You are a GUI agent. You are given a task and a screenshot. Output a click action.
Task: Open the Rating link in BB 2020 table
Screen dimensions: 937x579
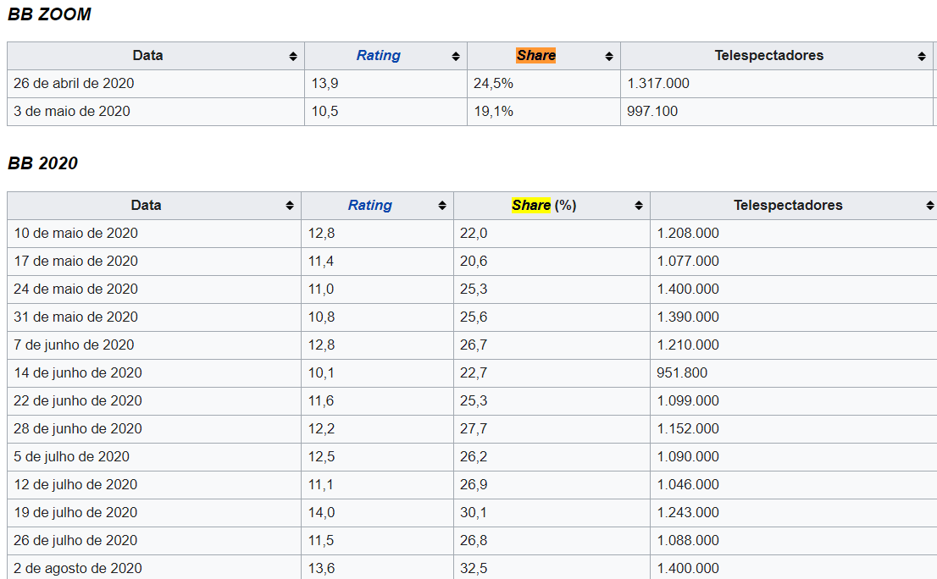[370, 206]
